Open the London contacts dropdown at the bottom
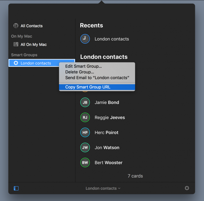This screenshot has height=201, width=204. click(x=103, y=188)
